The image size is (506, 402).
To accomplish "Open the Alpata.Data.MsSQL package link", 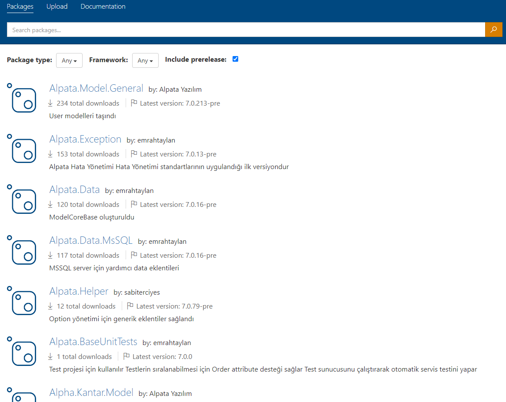I will click(x=91, y=240).
